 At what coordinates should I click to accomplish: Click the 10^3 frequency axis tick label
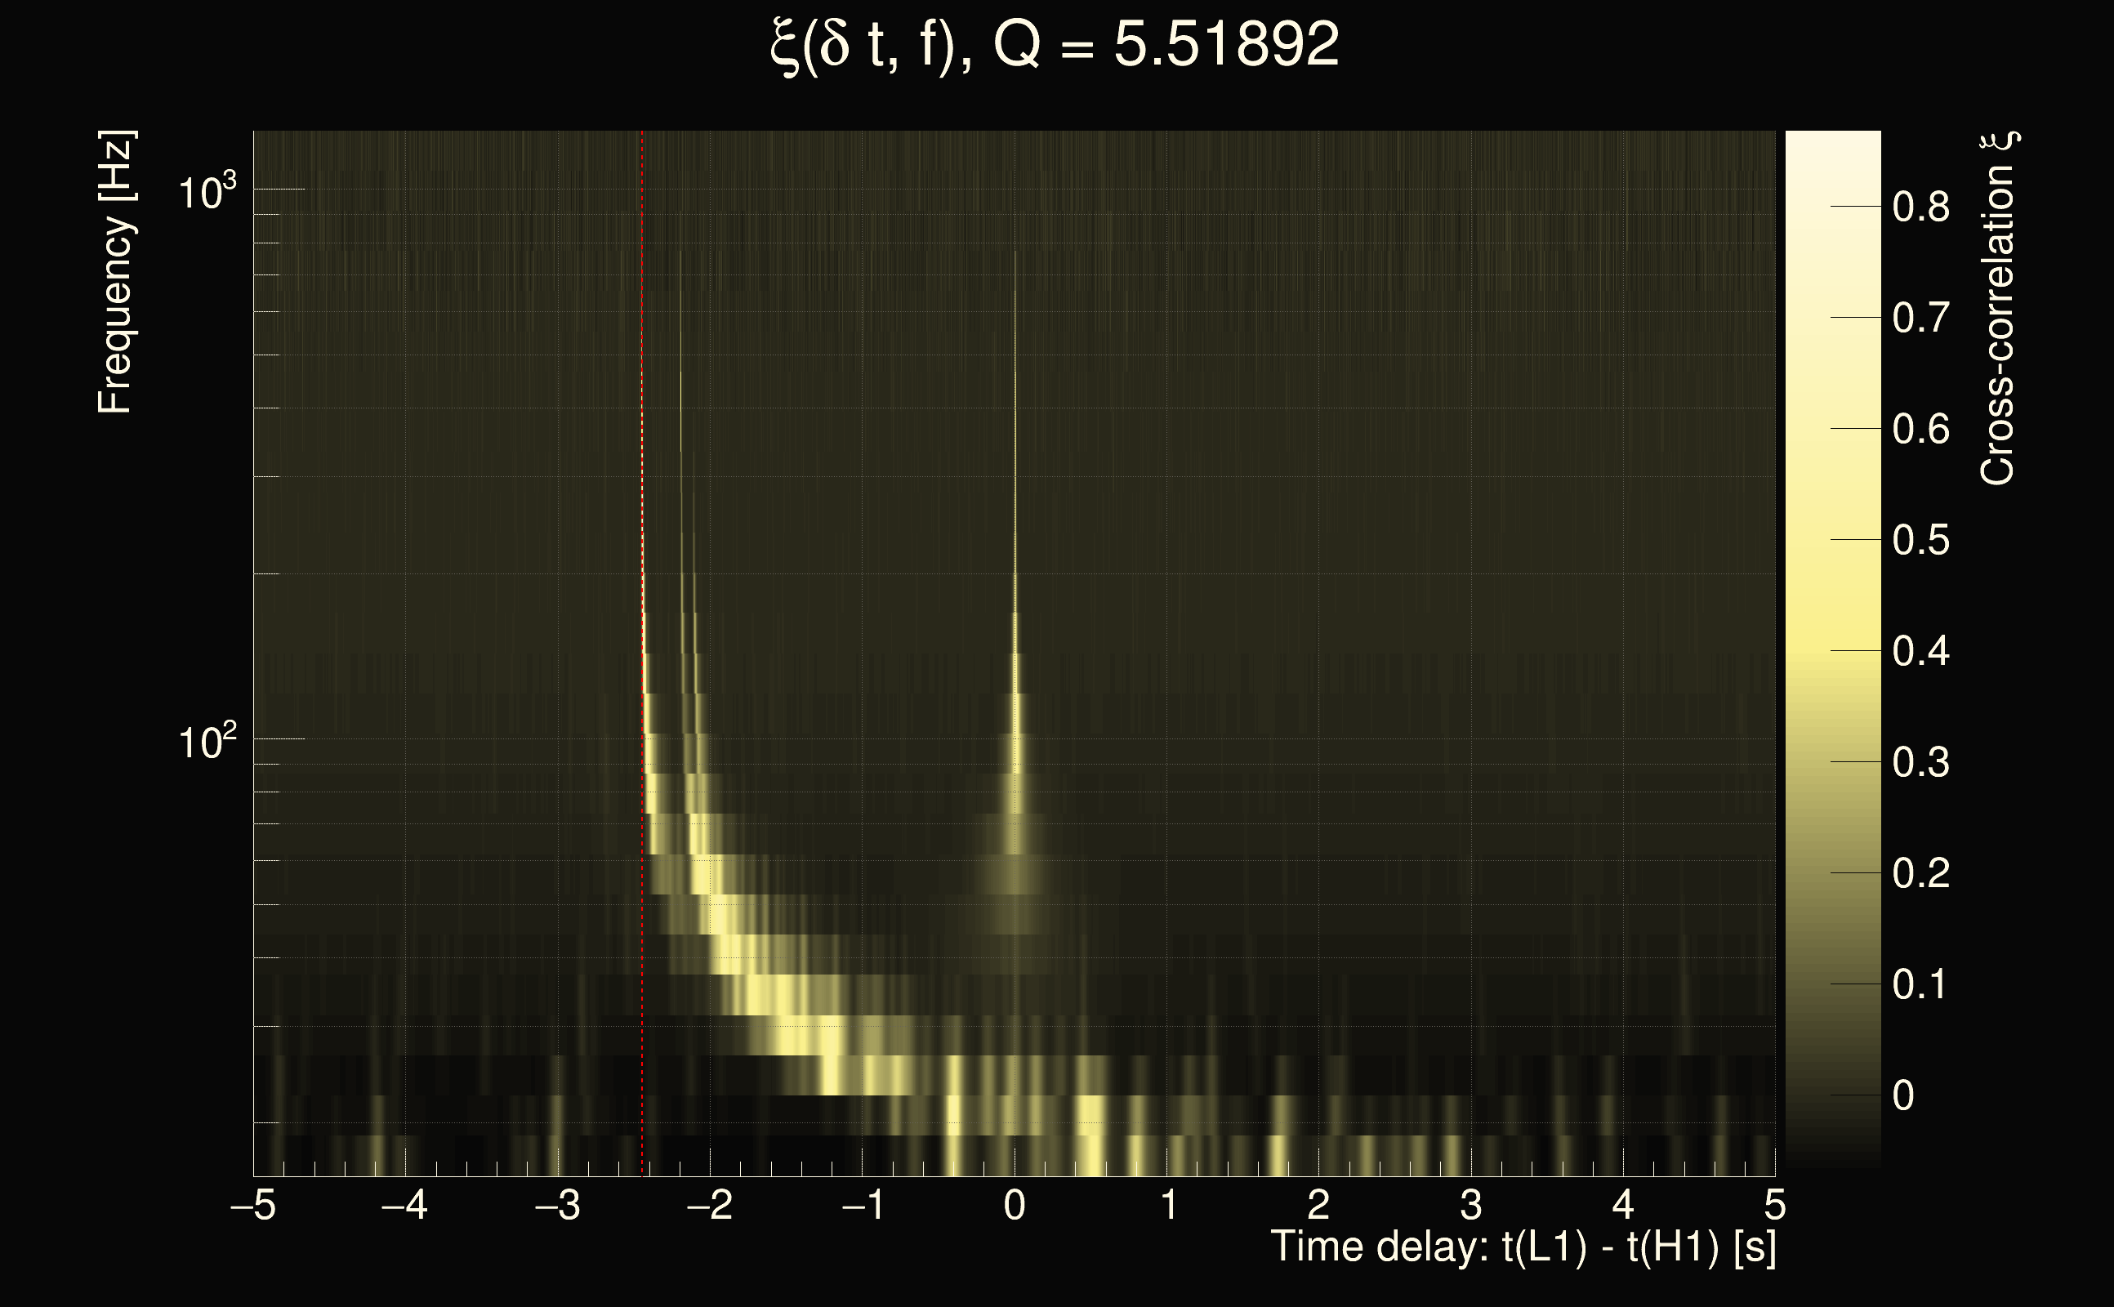(x=206, y=191)
